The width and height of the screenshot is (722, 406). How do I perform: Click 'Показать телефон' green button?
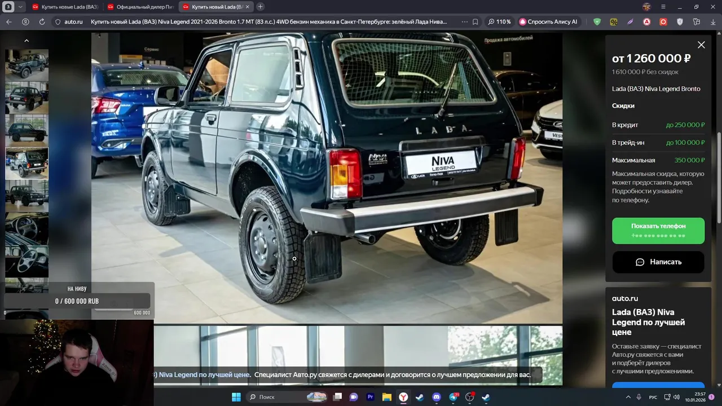click(658, 231)
